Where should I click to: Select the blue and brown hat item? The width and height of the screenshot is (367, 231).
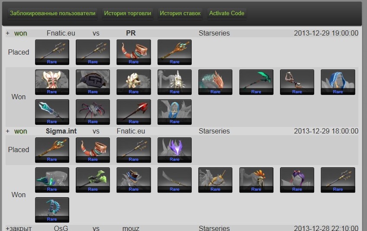(x=134, y=180)
